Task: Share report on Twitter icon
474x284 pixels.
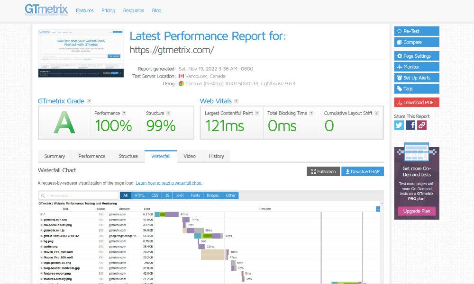Action: [399, 125]
